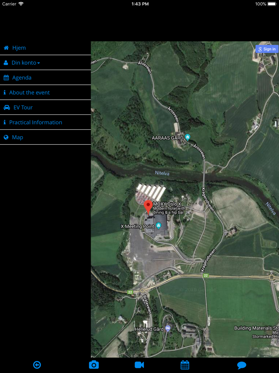The image size is (279, 373).
Task: Open the Agenda menu item
Action: click(45, 77)
